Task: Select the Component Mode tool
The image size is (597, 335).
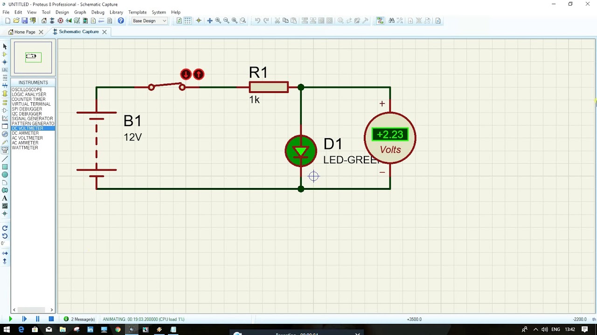Action: coord(5,54)
